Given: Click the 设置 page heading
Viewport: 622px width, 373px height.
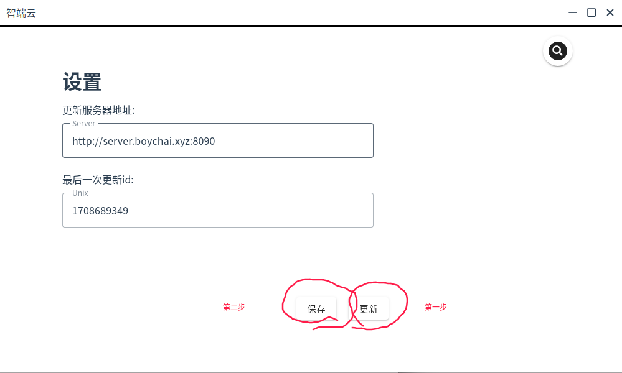Looking at the screenshot, I should (82, 82).
